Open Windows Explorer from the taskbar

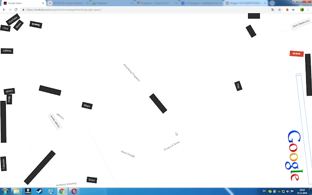[x=17, y=192]
